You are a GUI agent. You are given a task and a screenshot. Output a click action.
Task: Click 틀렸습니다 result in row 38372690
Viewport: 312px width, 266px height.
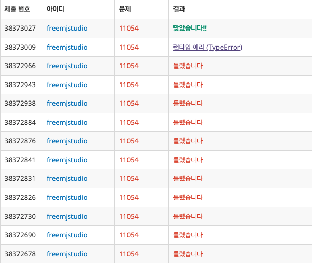[188, 235]
